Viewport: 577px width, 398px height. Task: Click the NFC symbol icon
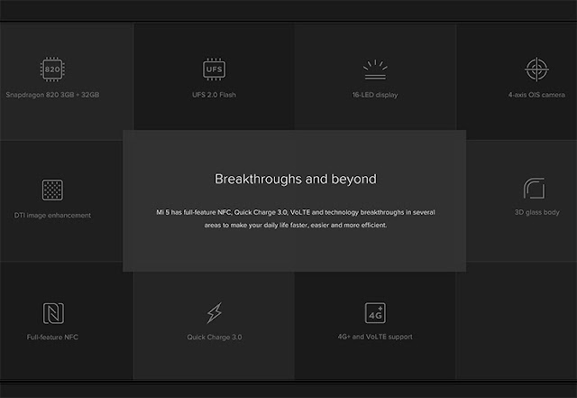[53, 313]
